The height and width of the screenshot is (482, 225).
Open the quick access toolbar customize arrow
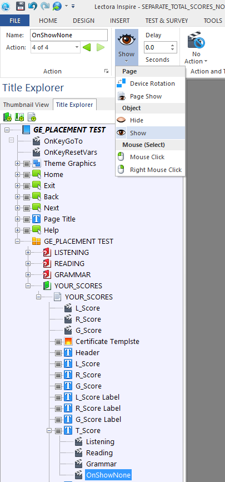(73, 6)
